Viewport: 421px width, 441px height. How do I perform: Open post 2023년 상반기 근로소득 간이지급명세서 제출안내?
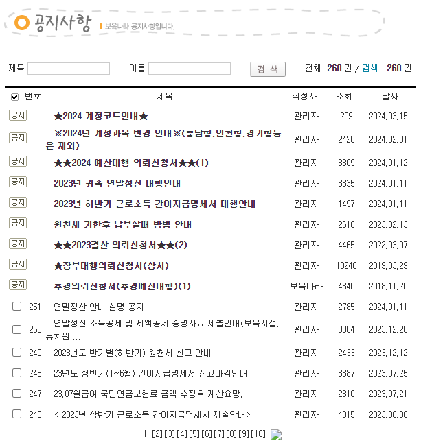(152, 414)
